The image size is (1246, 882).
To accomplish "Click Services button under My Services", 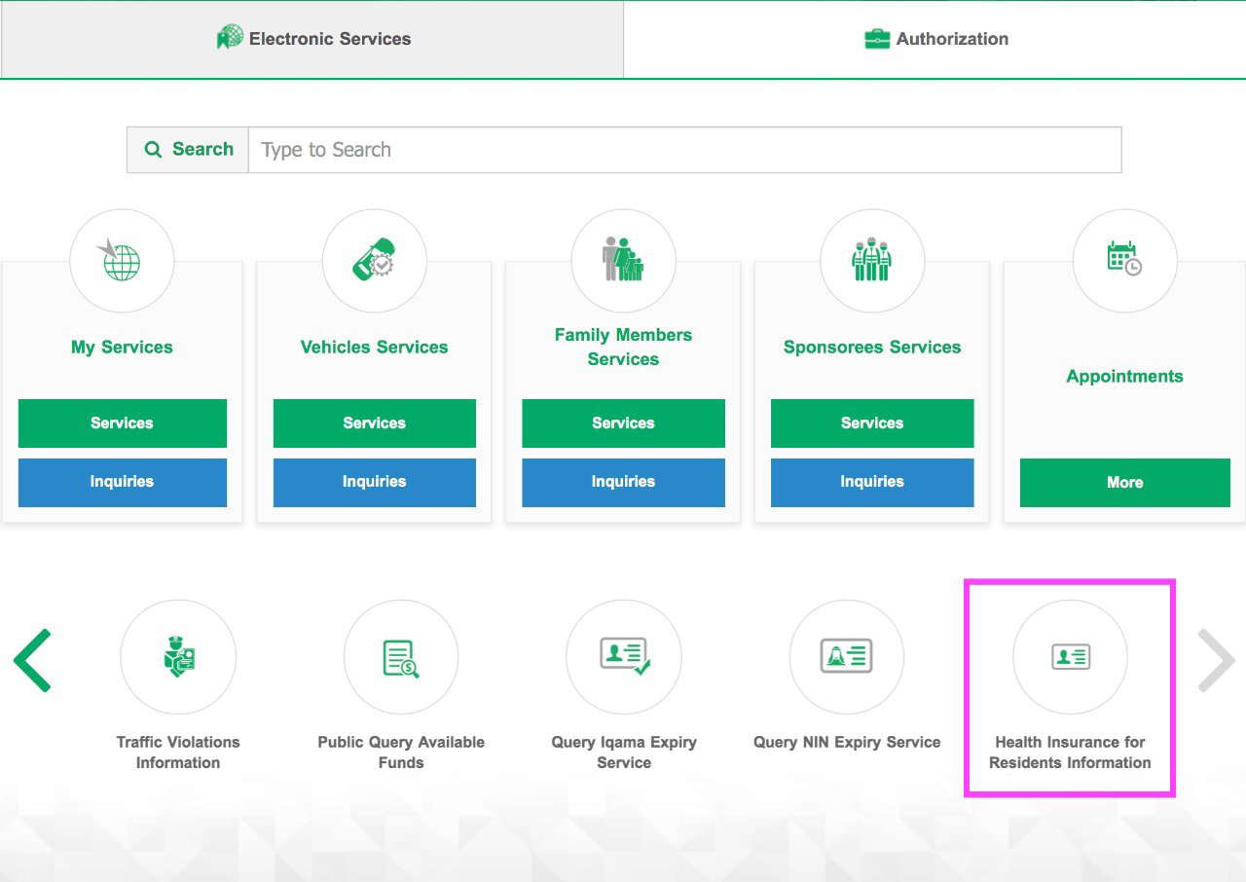I will (122, 423).
